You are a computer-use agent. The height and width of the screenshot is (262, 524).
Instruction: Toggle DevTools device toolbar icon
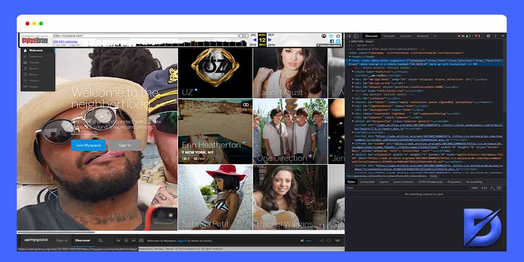(x=356, y=36)
